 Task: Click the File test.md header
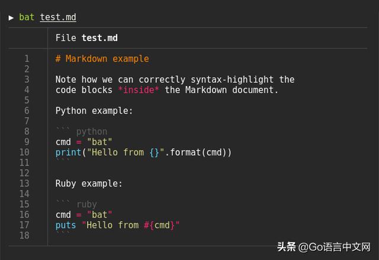coord(86,38)
